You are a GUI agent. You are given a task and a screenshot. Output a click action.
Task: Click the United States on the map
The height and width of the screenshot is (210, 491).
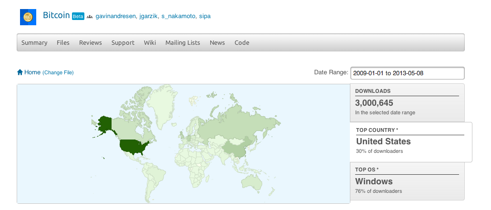point(133,147)
